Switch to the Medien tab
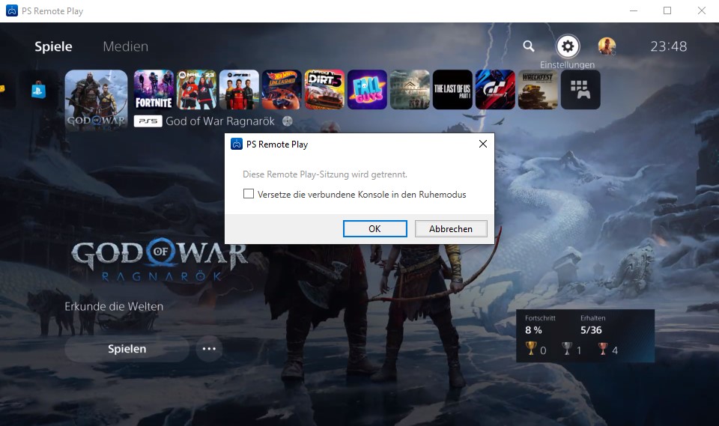 pyautogui.click(x=125, y=46)
